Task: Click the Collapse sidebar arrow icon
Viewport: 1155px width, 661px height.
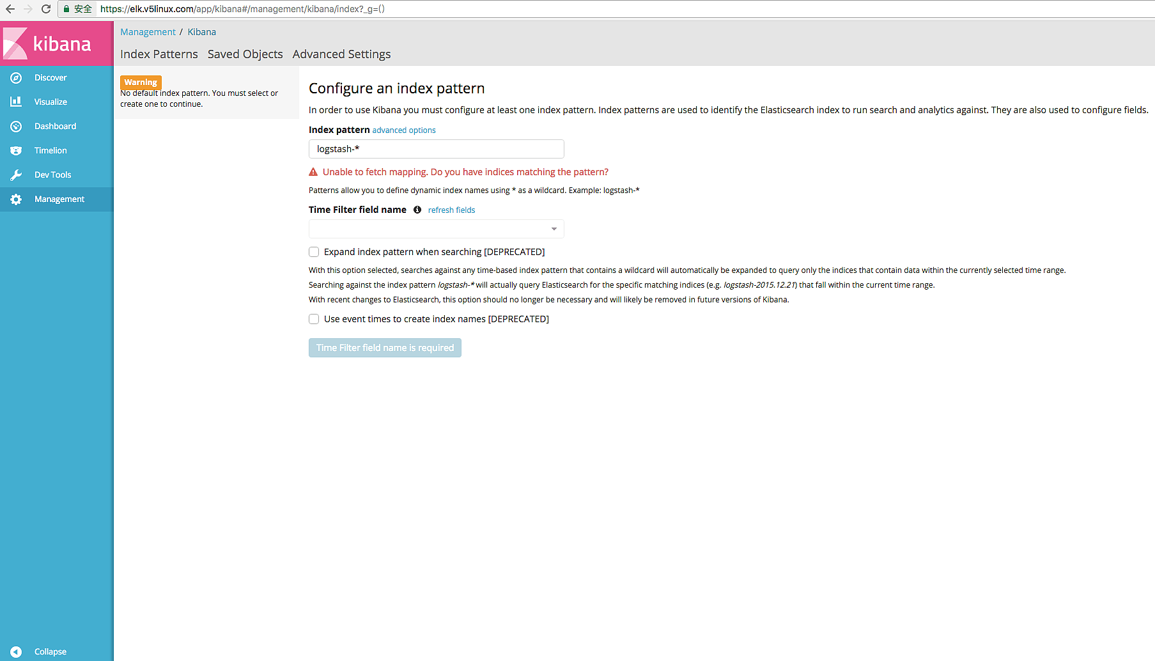Action: pyautogui.click(x=16, y=651)
